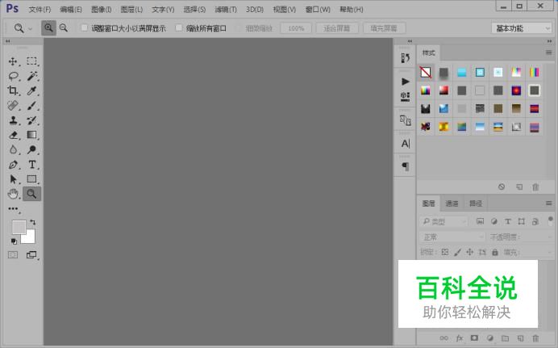The image size is (558, 348).
Task: Select the Rectangular Marquee tool
Action: tap(31, 61)
